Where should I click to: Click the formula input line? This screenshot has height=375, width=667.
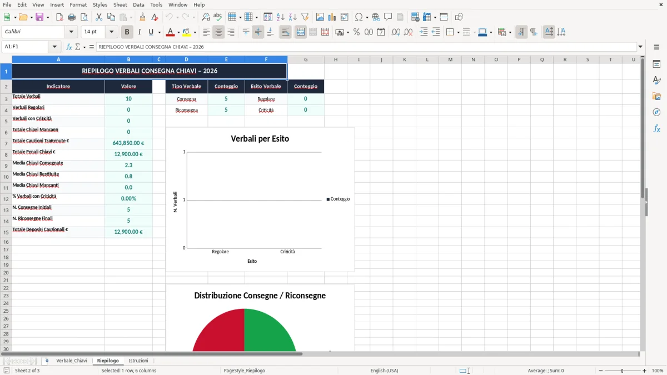click(366, 47)
